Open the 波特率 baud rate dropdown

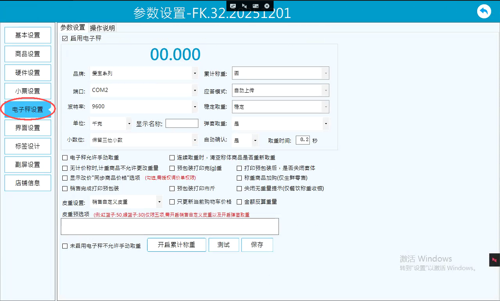(194, 107)
